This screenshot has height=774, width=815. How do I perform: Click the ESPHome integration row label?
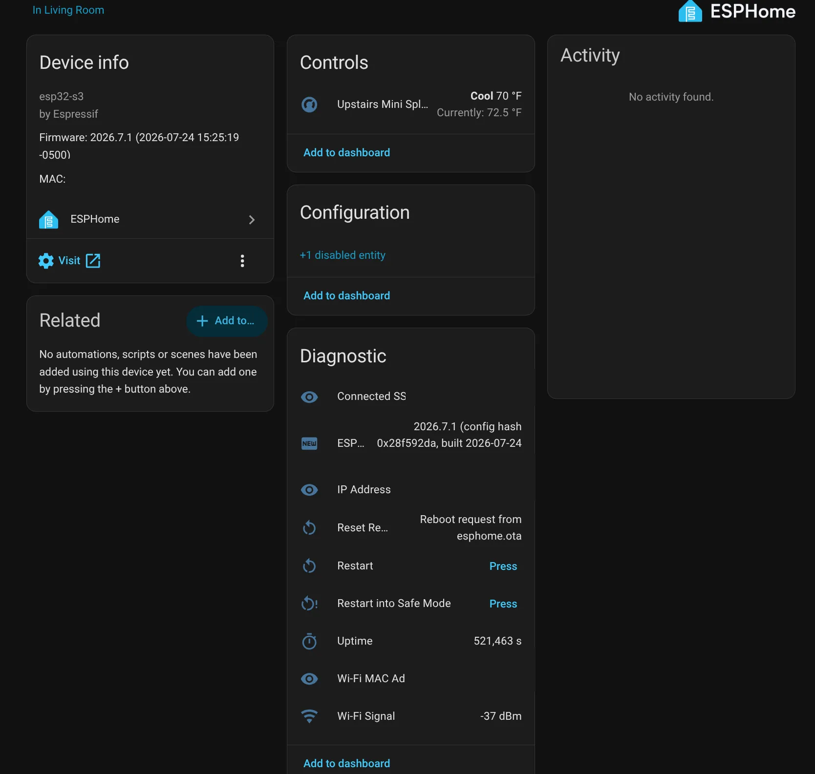tap(95, 219)
